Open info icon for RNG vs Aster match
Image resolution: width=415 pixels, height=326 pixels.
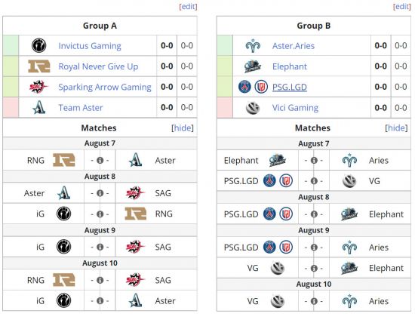(x=100, y=160)
